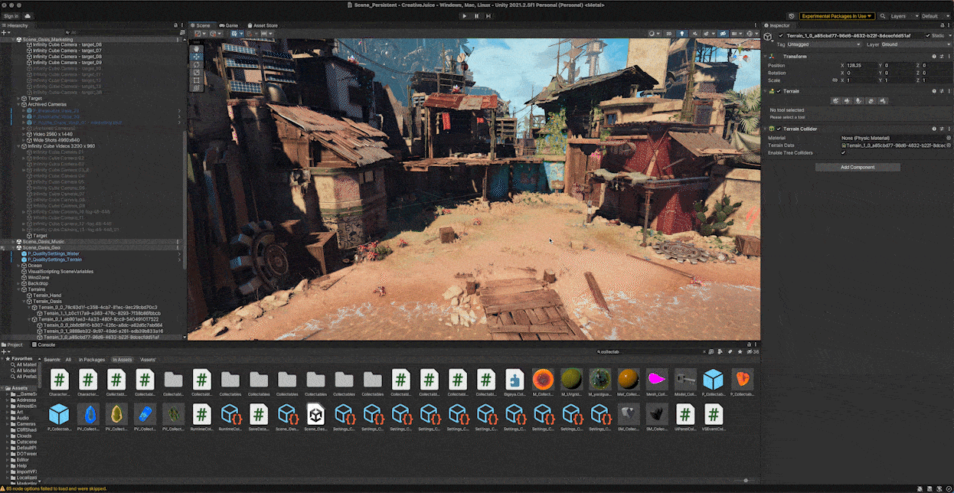Filter search to In Packages
Viewport: 954px width, 493px height.
tap(92, 359)
